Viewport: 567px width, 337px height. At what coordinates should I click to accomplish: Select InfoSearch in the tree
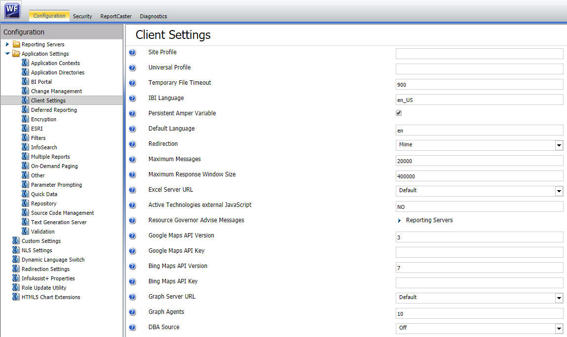coord(44,147)
